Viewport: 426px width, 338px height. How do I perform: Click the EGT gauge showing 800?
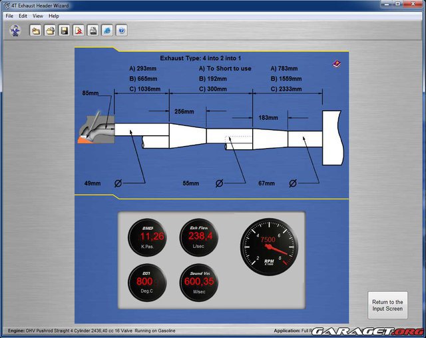(x=147, y=282)
